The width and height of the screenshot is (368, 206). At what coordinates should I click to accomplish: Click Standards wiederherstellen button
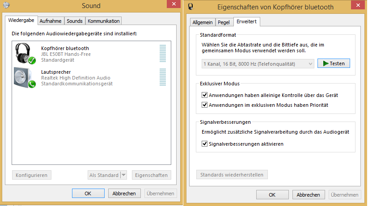point(232,175)
